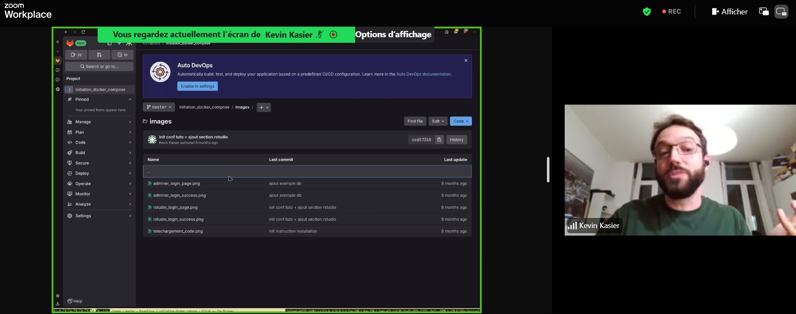Viewport: 796px width, 314px height.
Task: Click the Search or go to field
Action: pyautogui.click(x=99, y=66)
